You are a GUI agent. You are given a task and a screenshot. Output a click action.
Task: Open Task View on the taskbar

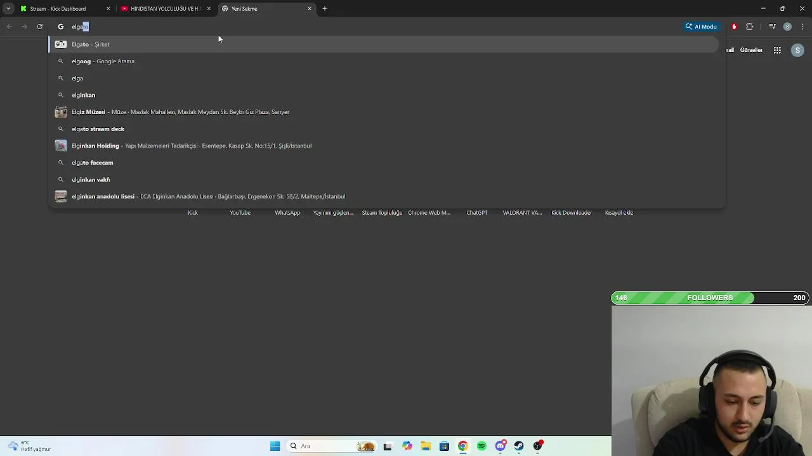click(x=388, y=446)
